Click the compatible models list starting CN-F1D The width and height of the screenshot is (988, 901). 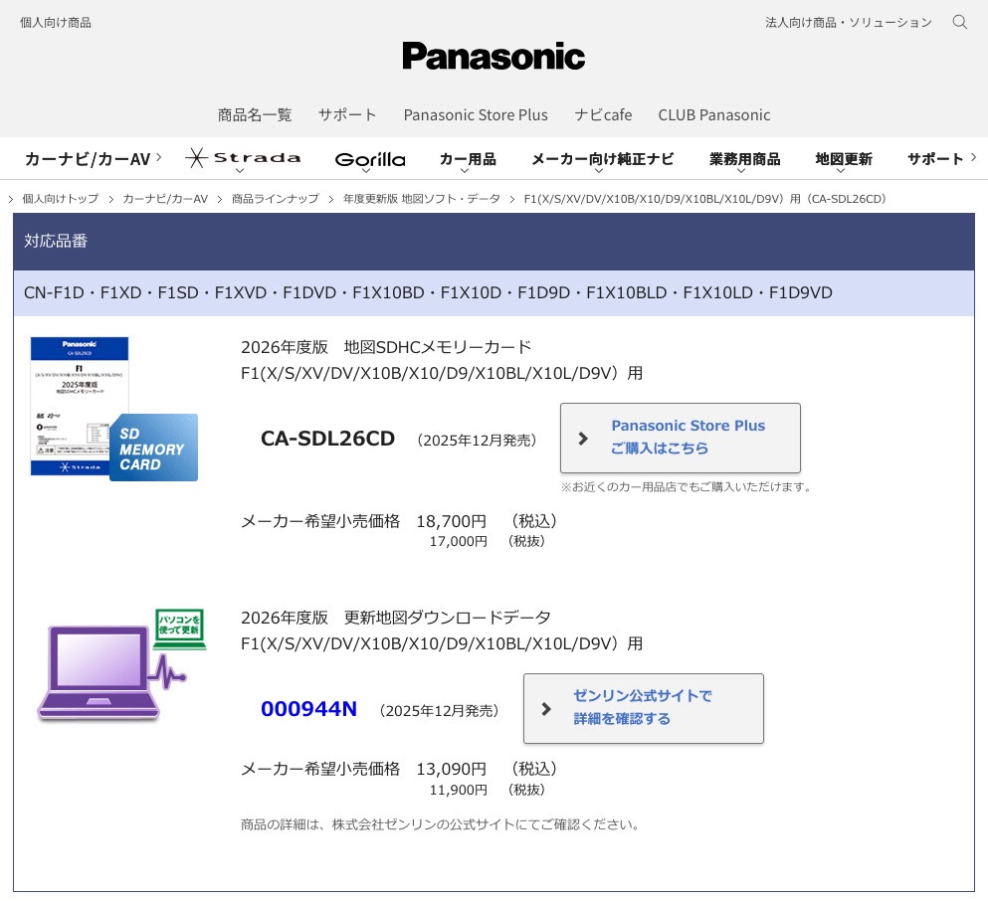click(x=428, y=292)
